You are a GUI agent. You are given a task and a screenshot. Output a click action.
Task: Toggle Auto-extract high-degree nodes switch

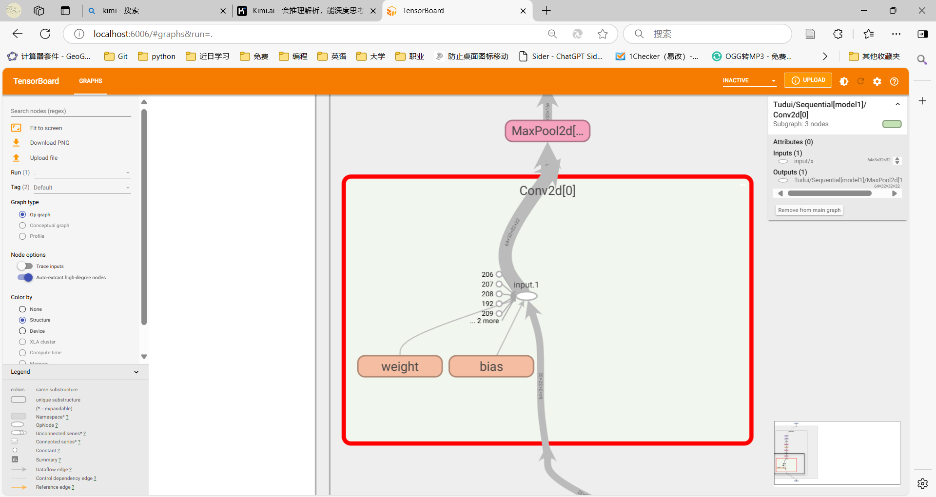coord(25,277)
